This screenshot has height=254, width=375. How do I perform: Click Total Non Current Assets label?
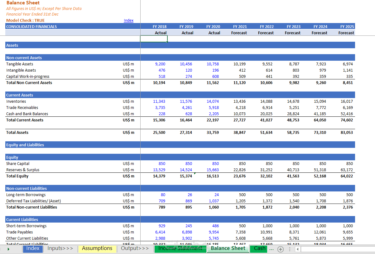tap(29, 83)
